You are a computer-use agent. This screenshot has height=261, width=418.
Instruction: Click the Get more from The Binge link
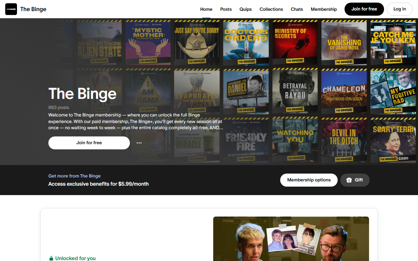pyautogui.click(x=74, y=176)
